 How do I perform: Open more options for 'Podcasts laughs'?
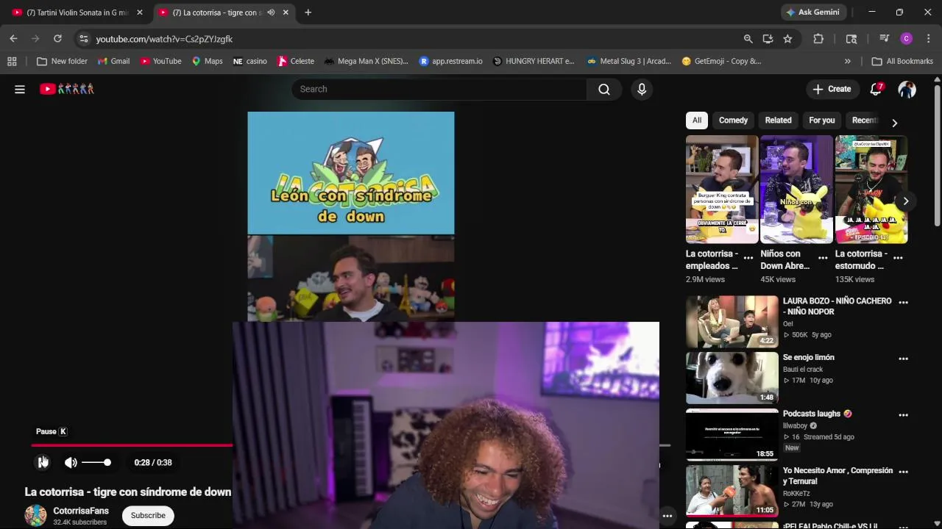tap(903, 415)
